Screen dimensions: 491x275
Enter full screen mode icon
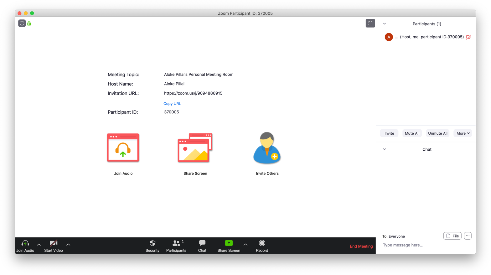[370, 23]
